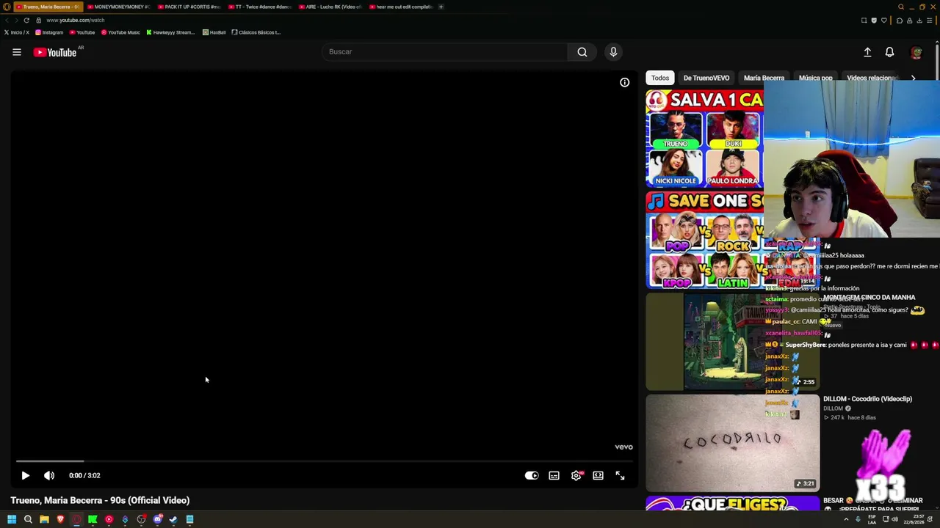The height and width of the screenshot is (528, 940).
Task: Select the Todos filter chip
Action: coord(660,78)
